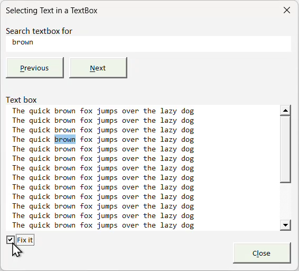Click the highlighted word brown in text box

pos(65,139)
